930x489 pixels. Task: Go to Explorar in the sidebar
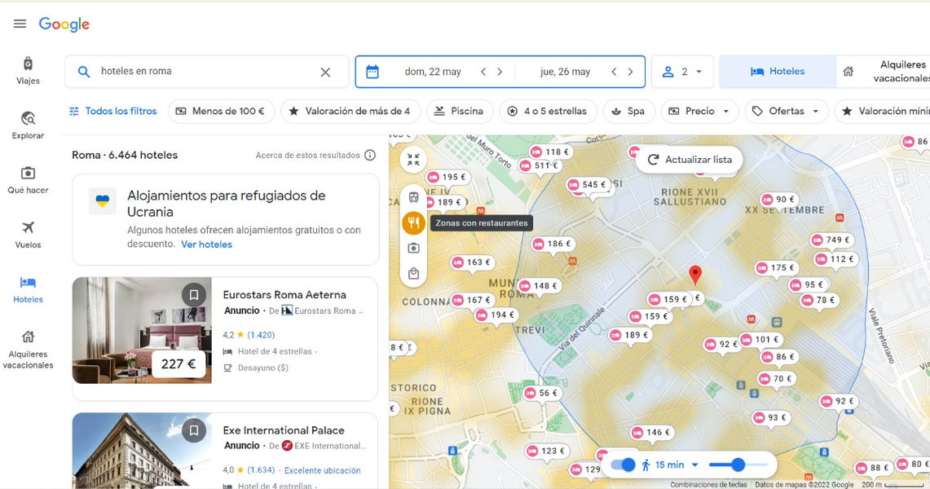tap(28, 125)
